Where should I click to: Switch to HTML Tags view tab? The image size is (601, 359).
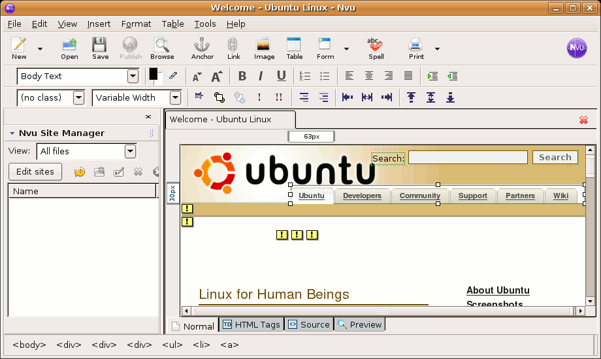[x=252, y=324]
